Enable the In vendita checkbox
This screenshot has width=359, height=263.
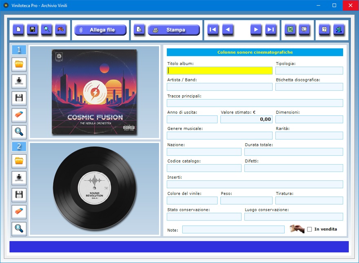(310, 229)
